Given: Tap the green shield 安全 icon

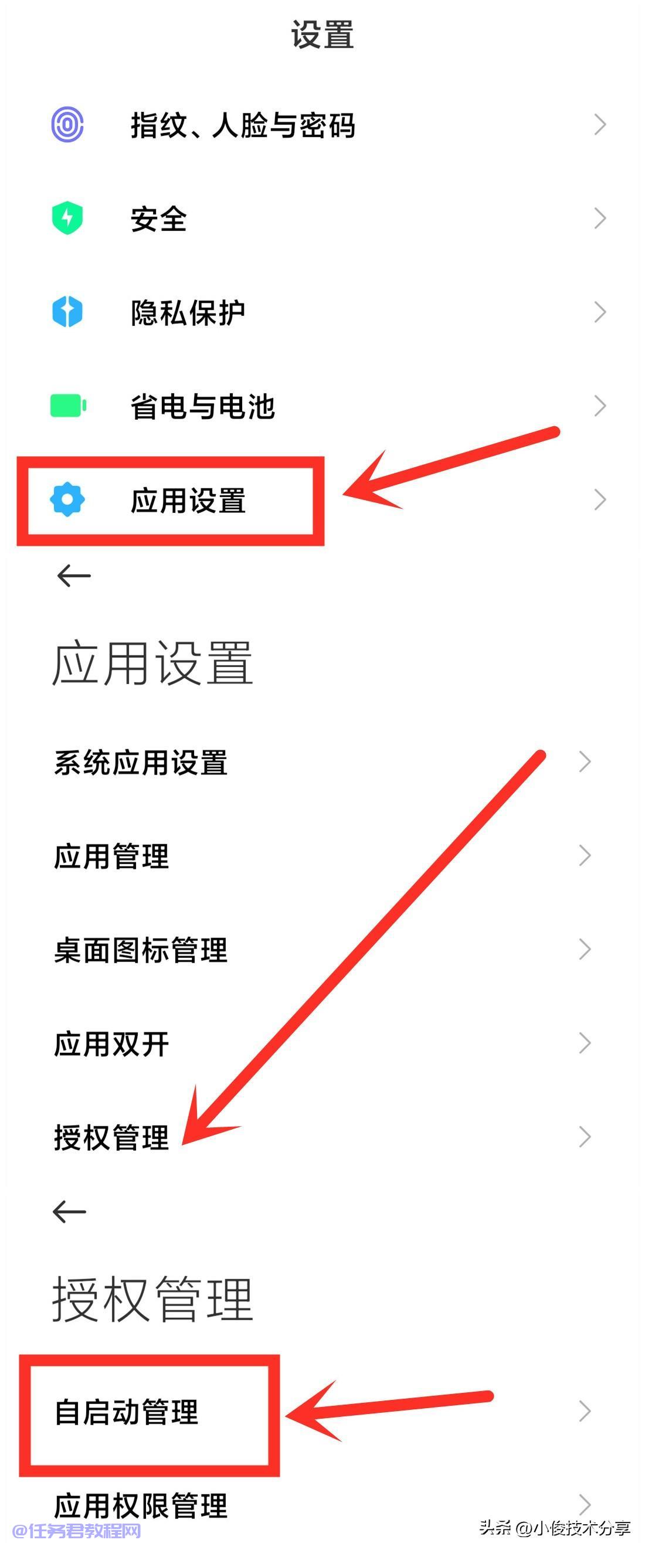Looking at the screenshot, I should [x=67, y=218].
